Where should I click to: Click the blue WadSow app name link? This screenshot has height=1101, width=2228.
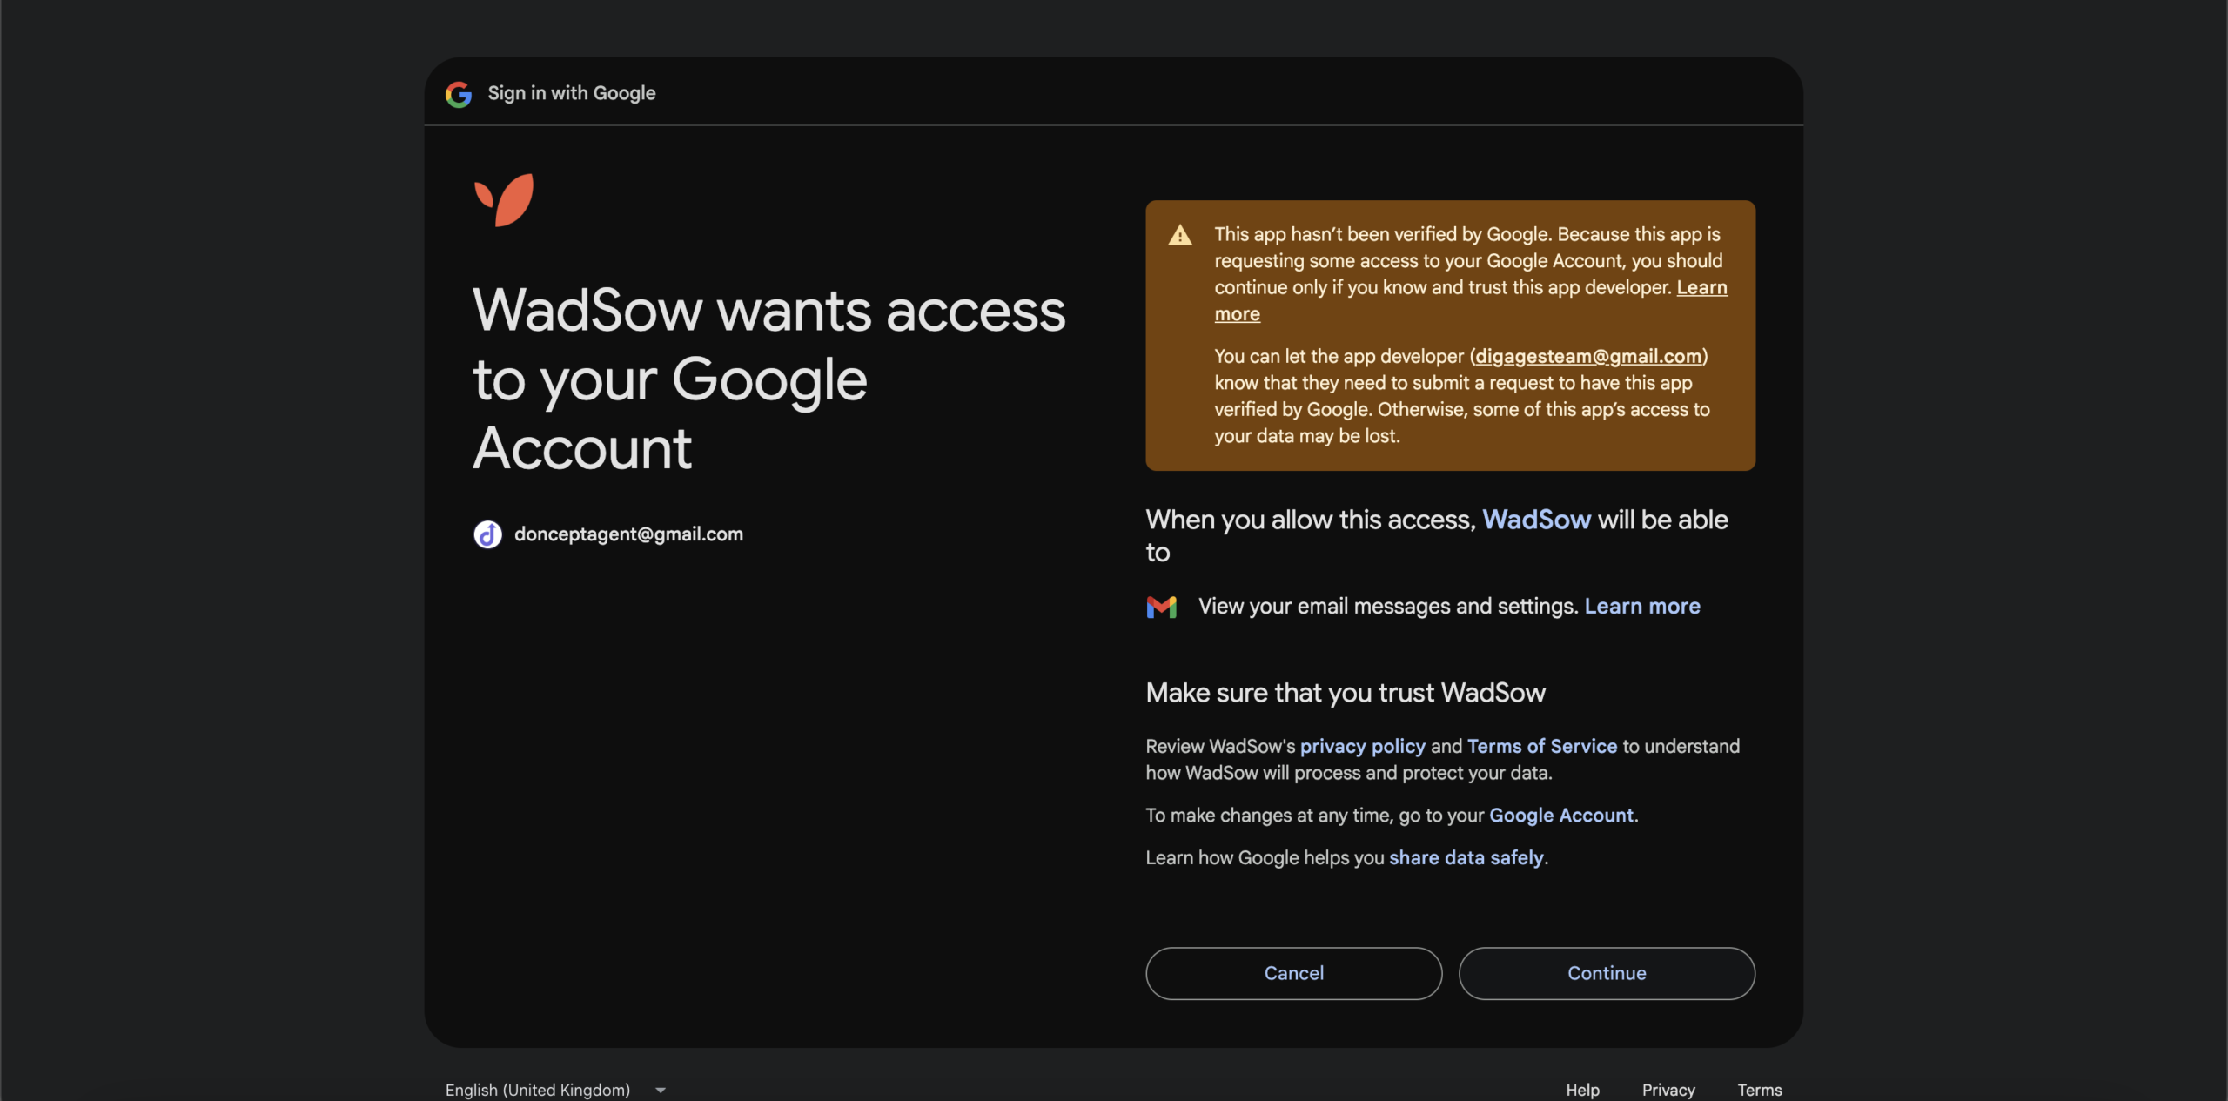(1536, 520)
